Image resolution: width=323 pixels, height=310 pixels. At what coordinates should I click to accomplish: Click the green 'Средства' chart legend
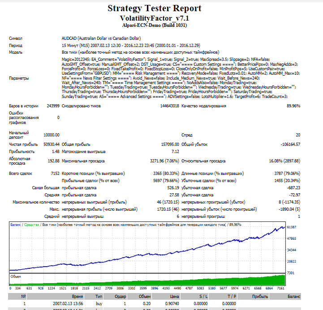pos(31,225)
